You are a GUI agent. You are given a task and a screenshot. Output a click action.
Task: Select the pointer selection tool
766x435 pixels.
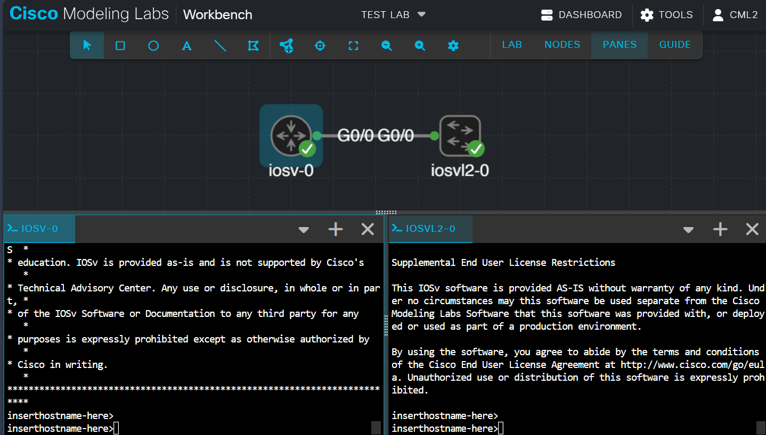(87, 45)
